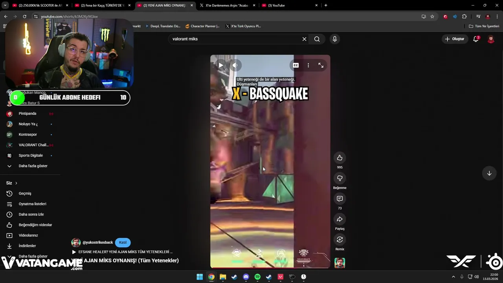Open the comments on the Short
The width and height of the screenshot is (503, 283).
click(340, 198)
